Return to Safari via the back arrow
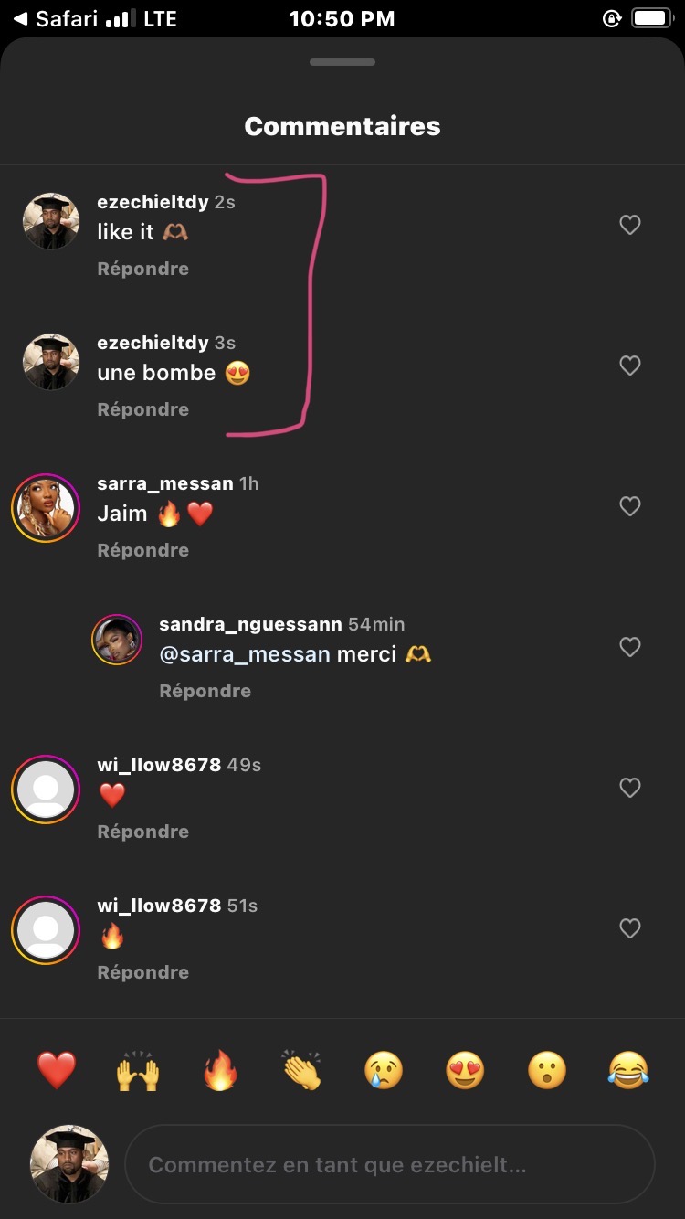Image resolution: width=685 pixels, height=1219 pixels. (21, 18)
